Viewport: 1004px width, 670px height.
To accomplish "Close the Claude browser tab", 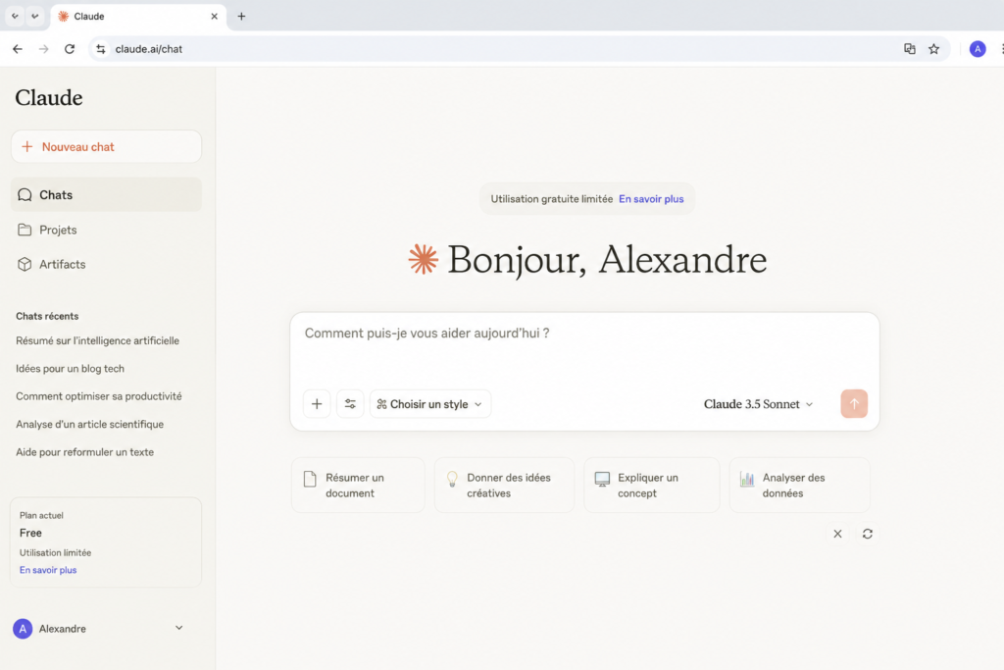I will click(x=214, y=16).
